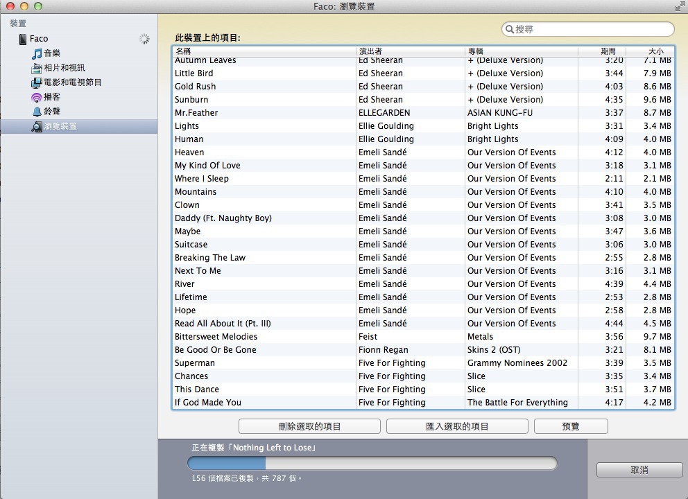Screen dimensions: 688x499
Task: Select Read All About It (Pt. III)
Action: [424, 323]
